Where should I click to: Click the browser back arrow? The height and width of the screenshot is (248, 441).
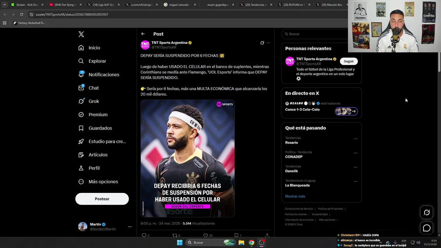5,14
